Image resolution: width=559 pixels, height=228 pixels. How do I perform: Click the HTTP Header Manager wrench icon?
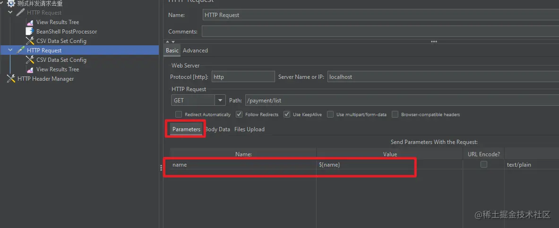click(x=11, y=79)
